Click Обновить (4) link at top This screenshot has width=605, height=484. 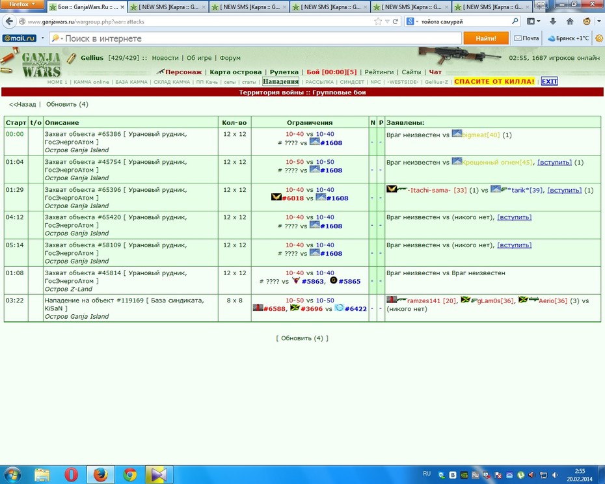67,104
